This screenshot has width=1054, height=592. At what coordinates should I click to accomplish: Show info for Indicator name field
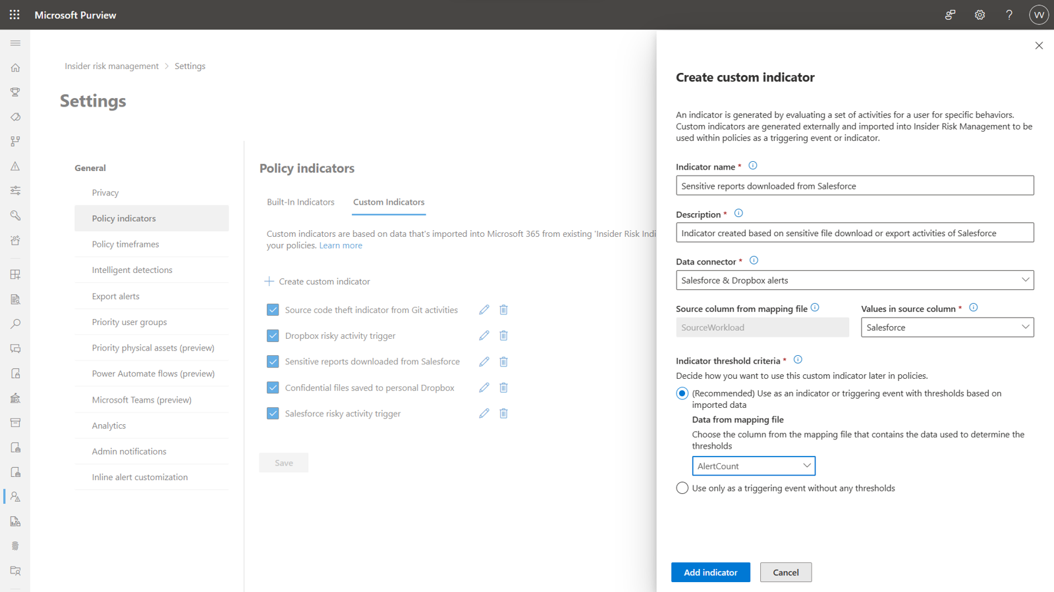[x=753, y=166]
